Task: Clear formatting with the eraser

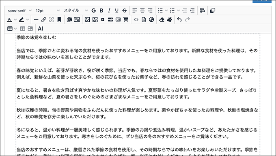Action: [162, 20]
